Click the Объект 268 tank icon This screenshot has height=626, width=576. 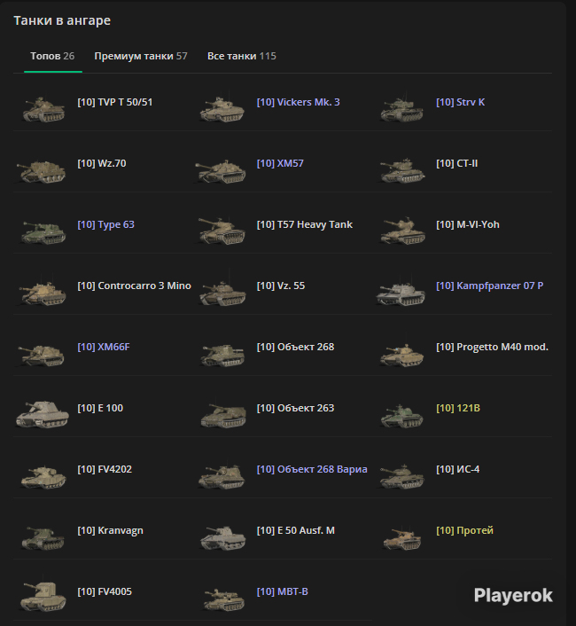click(222, 355)
